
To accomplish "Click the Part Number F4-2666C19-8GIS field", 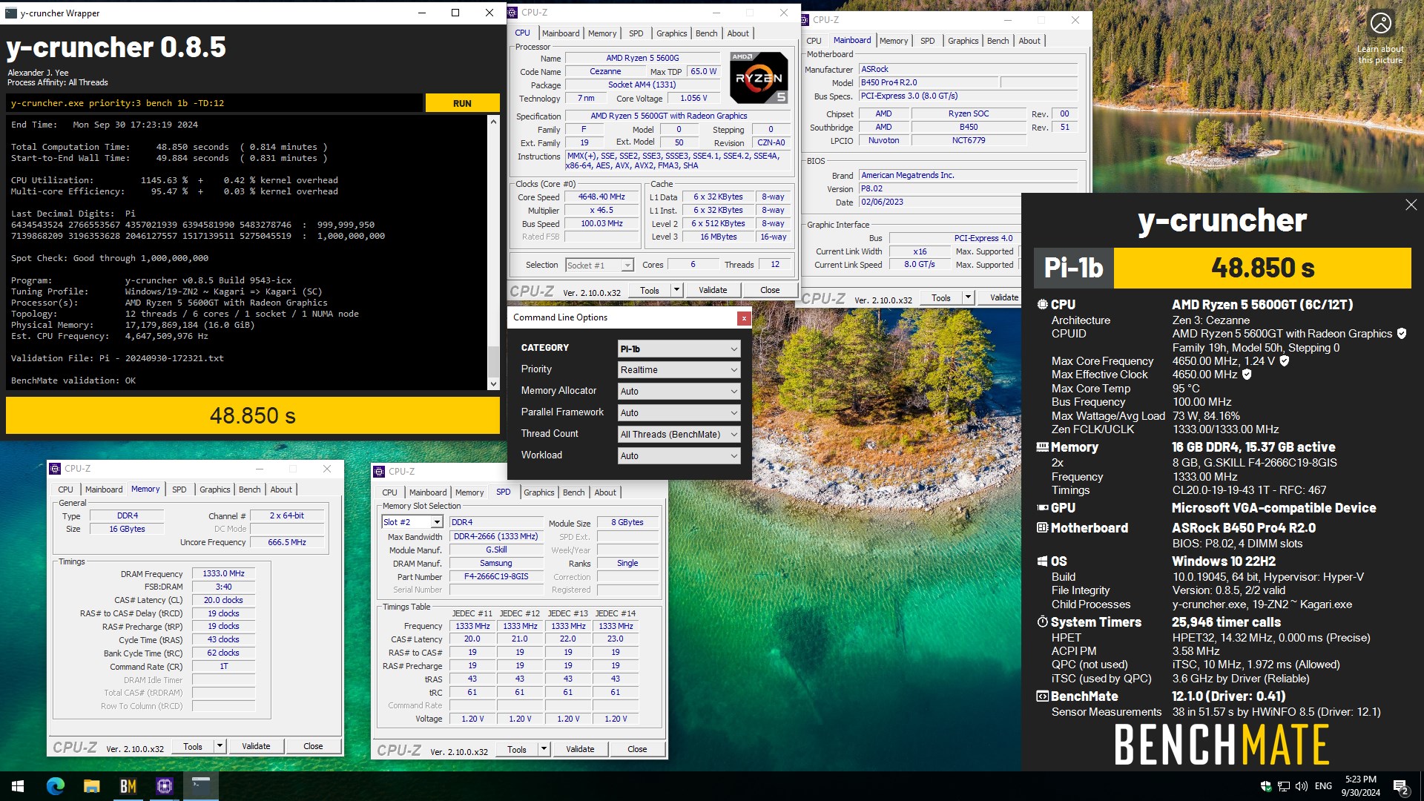I will point(496,577).
